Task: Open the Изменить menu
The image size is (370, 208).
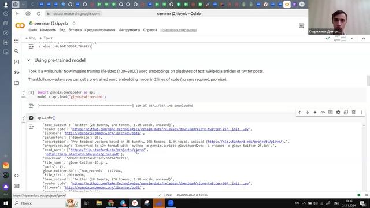Action: 48,30
